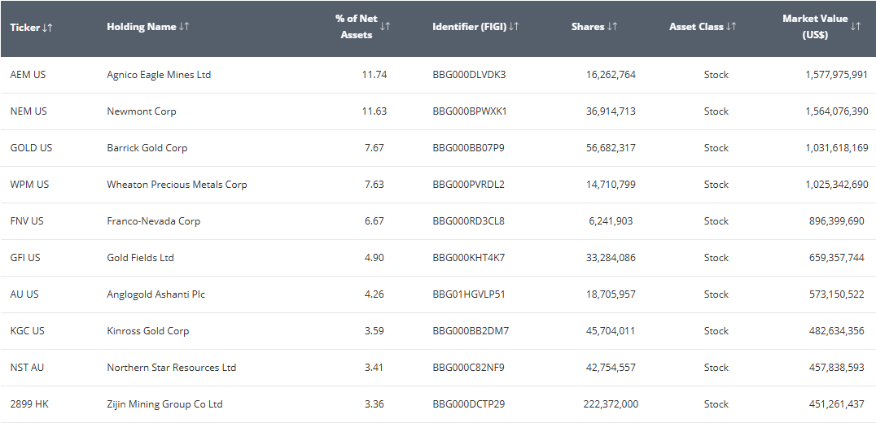Click market value 1,564,076,390
Screen dimensions: 876x423
coord(836,111)
